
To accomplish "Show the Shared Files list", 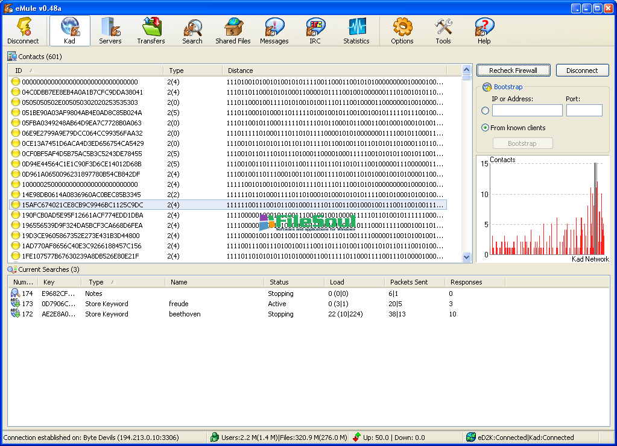I will coord(233,31).
